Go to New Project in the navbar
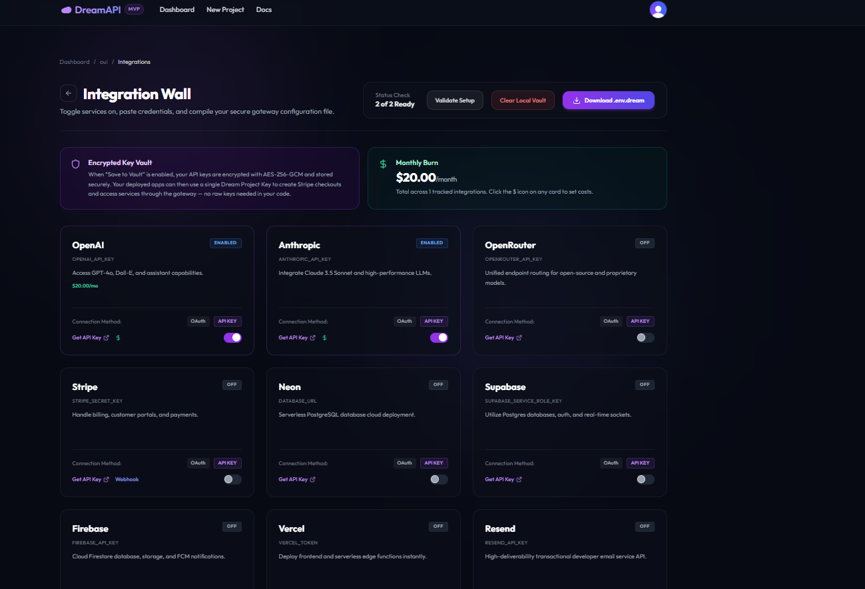This screenshot has width=865, height=589. 225,10
